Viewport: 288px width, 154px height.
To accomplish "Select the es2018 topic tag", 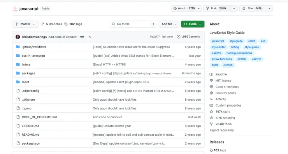I will (228, 65).
